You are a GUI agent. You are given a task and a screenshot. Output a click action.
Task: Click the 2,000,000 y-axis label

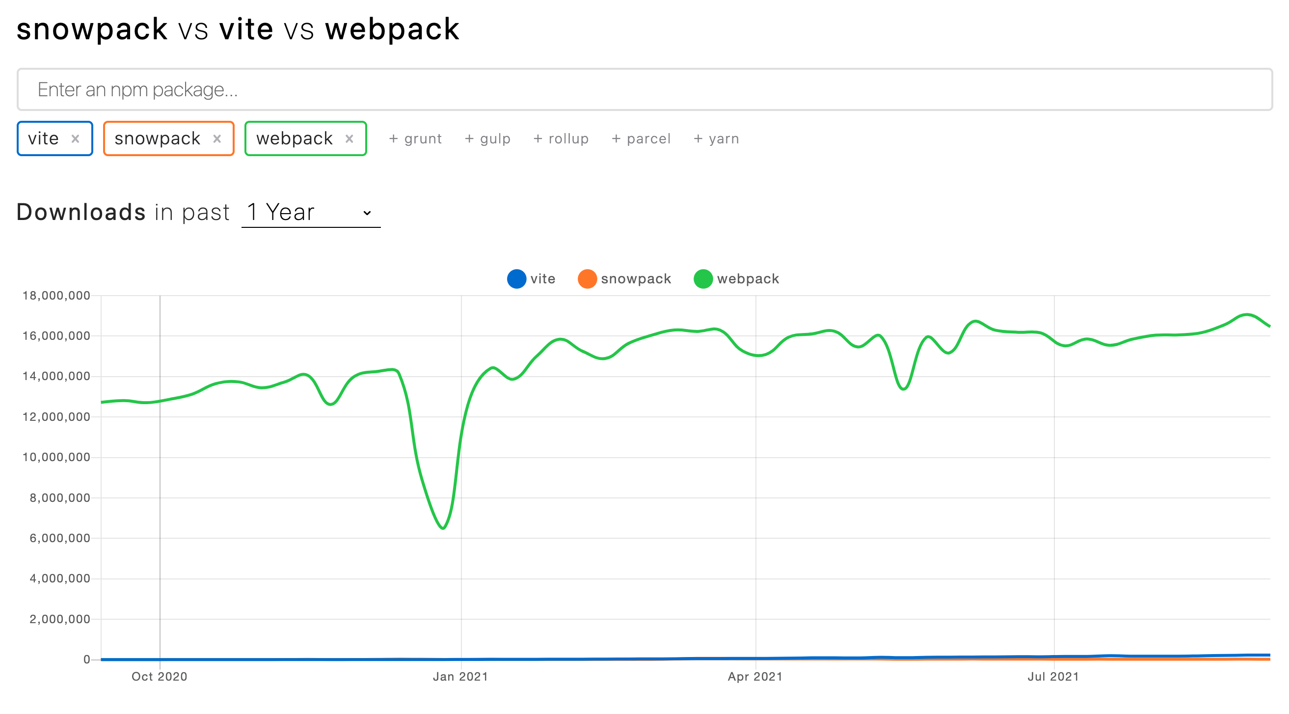coord(60,619)
